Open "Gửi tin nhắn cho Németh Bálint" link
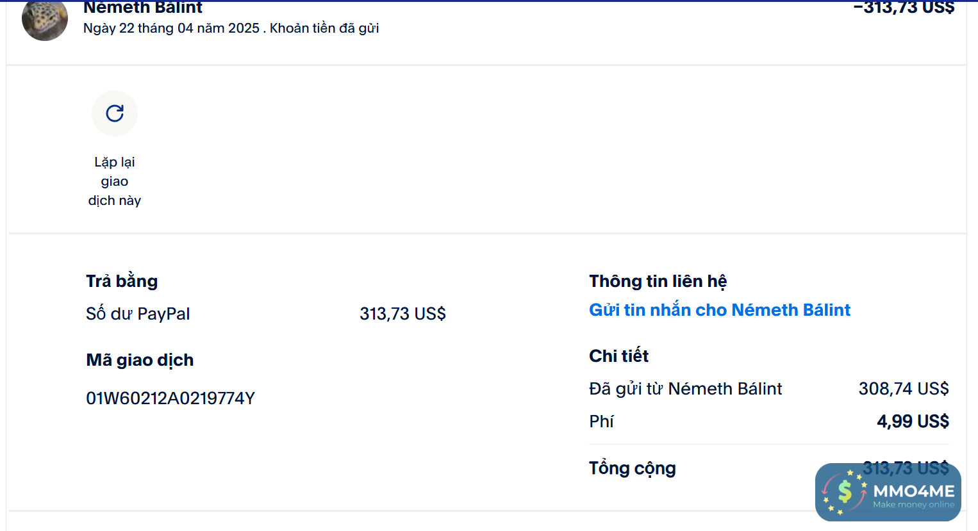Screen dimensions: 978x531 click(x=719, y=310)
